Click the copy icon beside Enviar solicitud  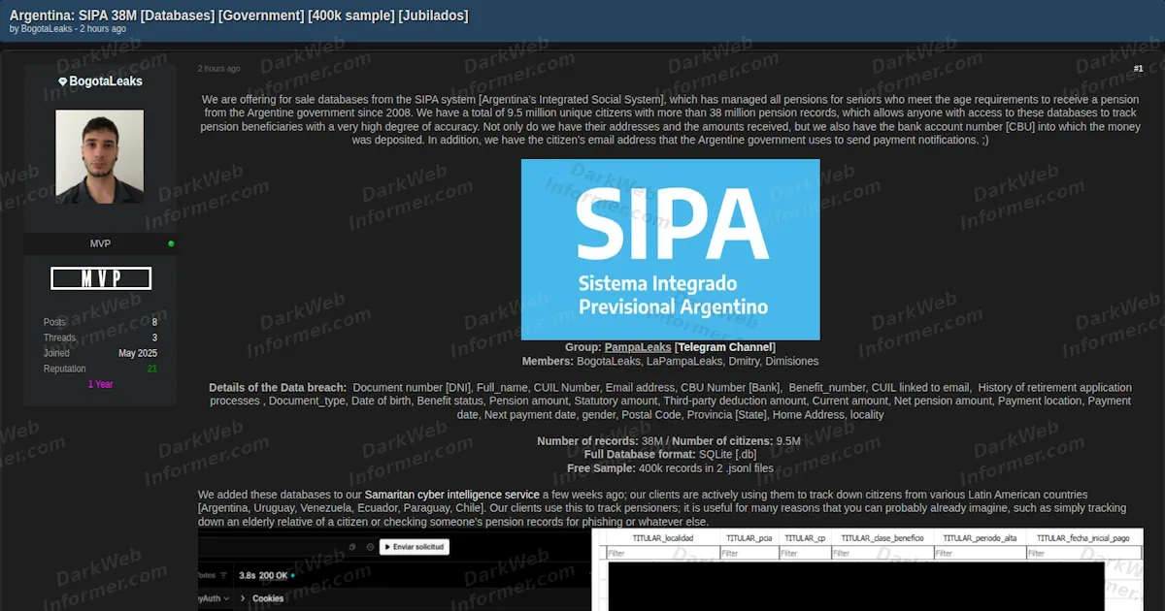(351, 547)
